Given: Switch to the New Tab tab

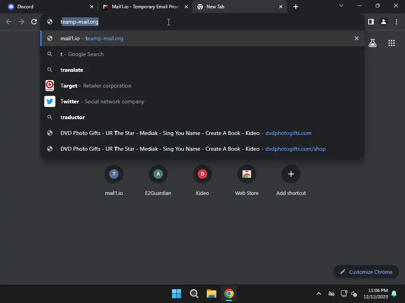Looking at the screenshot, I should (239, 7).
